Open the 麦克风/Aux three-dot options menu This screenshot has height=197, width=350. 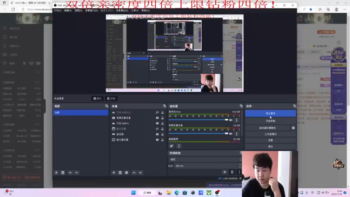tap(237, 120)
